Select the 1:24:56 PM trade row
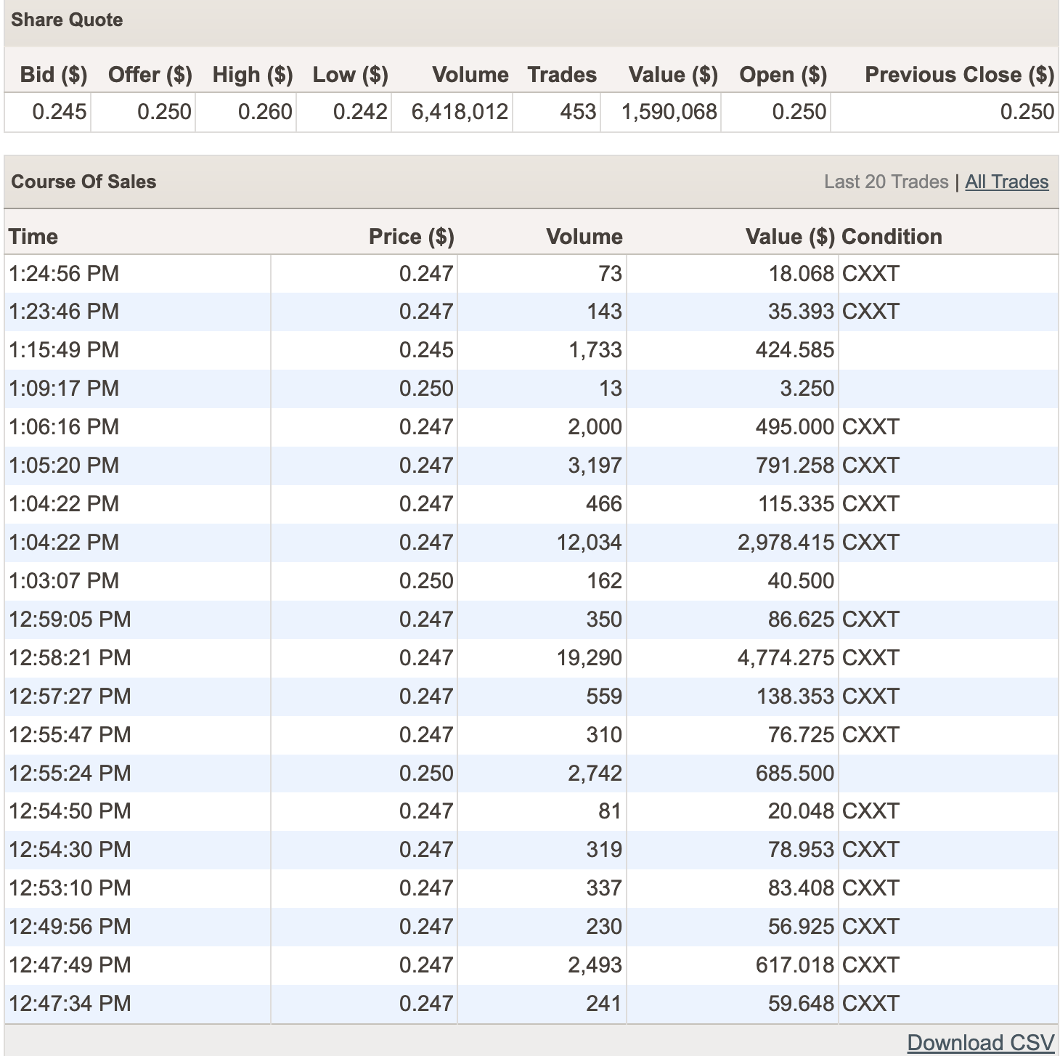Viewport: 1060px width, 1056px height. pos(64,274)
